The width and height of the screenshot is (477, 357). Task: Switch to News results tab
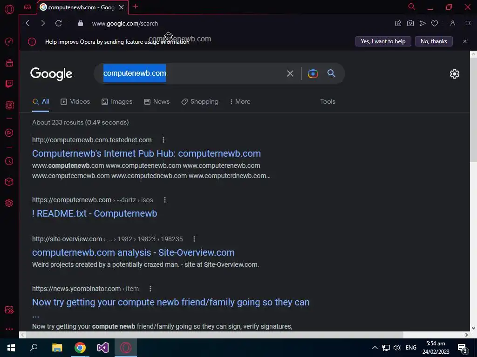pyautogui.click(x=157, y=102)
